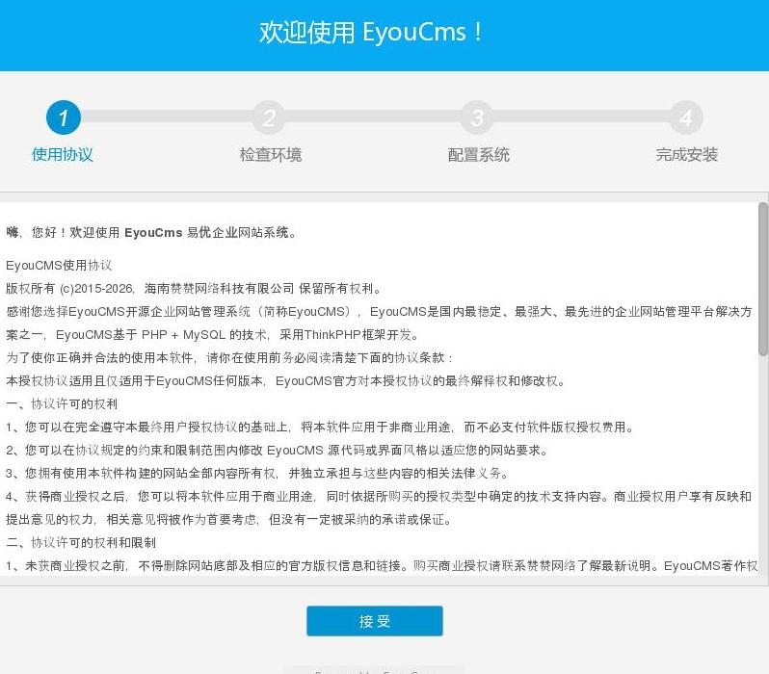Click the agreement text scrollbar thumb

pos(762,278)
